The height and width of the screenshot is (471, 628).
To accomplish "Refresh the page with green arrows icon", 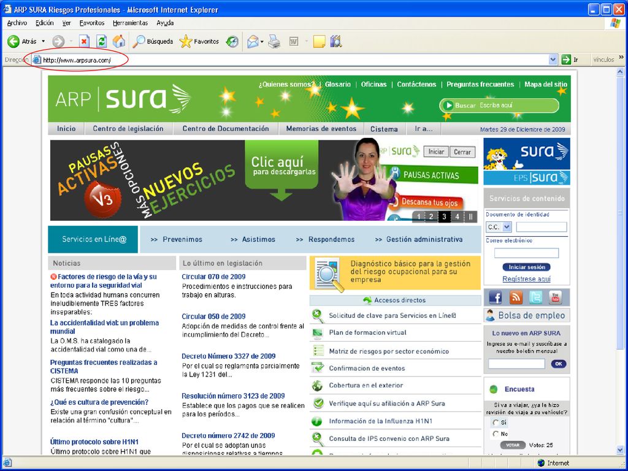I will click(102, 41).
